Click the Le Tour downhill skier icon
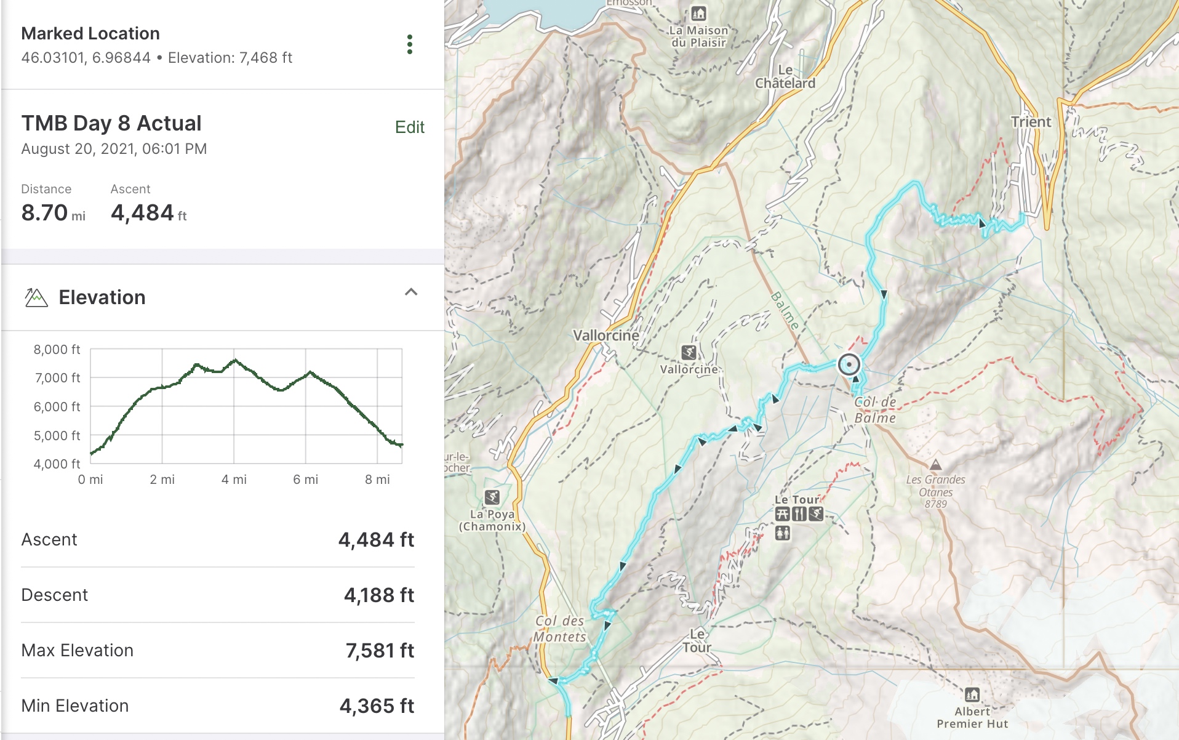This screenshot has width=1179, height=740. 816,515
